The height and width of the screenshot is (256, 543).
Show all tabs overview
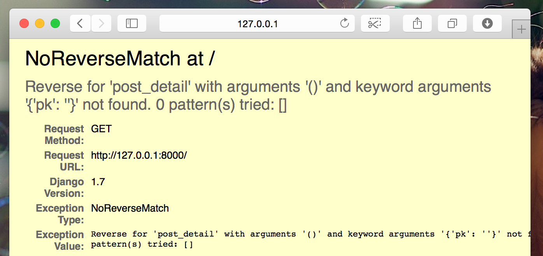pos(452,24)
